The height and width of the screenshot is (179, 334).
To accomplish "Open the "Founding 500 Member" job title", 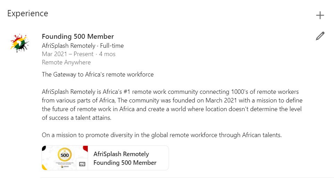I will 78,36.
